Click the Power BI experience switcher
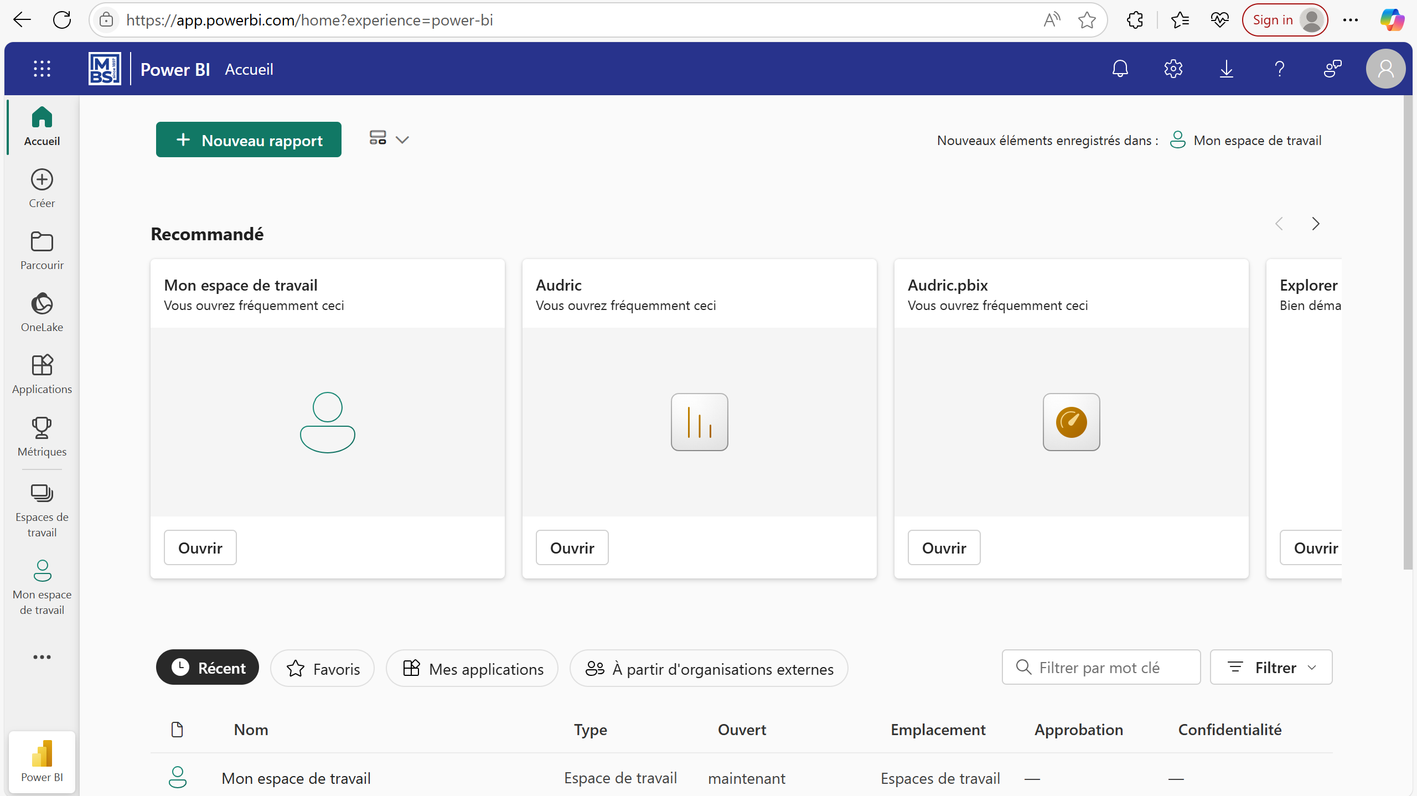Image resolution: width=1417 pixels, height=796 pixels. point(42,762)
